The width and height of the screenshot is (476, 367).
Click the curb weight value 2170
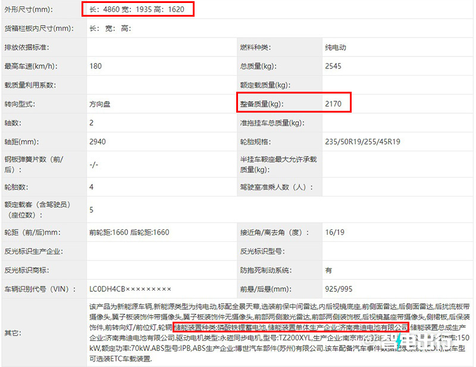pos(333,104)
